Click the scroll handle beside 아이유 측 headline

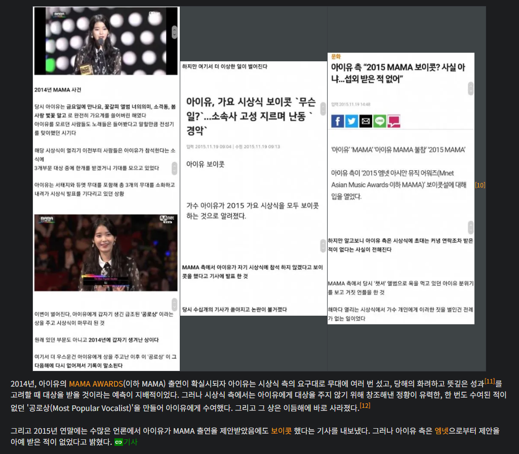click(471, 88)
